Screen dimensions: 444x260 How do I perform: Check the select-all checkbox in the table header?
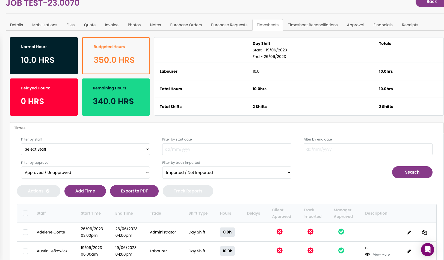25,213
